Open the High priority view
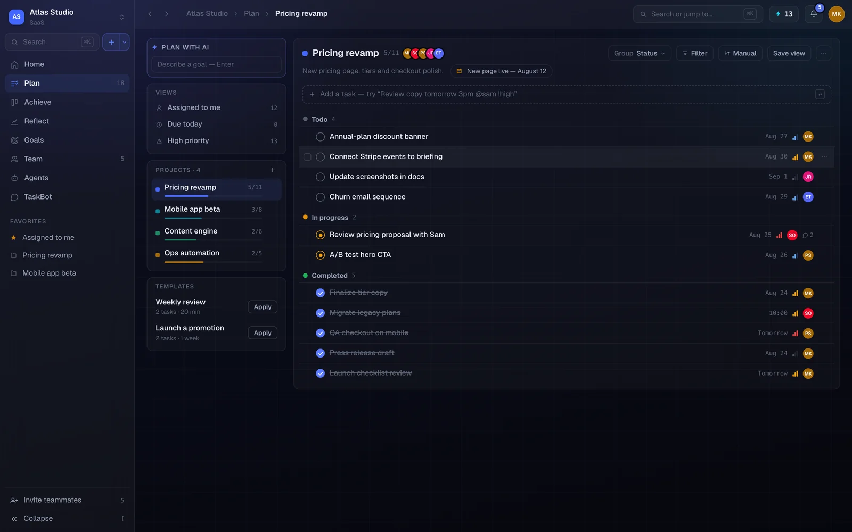Screen dimensions: 852x532 point(216,141)
